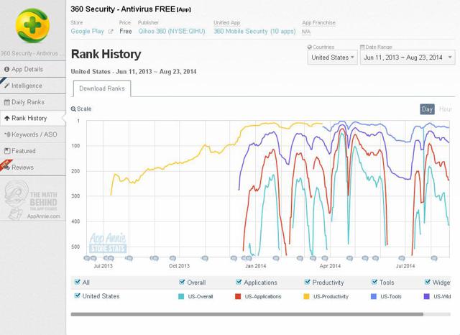Click the App Details info icon

(x=6, y=69)
